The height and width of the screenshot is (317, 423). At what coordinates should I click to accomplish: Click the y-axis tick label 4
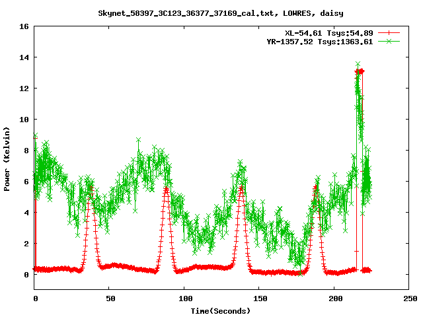coord(26,213)
